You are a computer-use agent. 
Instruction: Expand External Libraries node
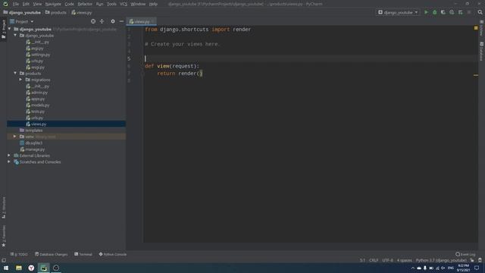pos(9,155)
